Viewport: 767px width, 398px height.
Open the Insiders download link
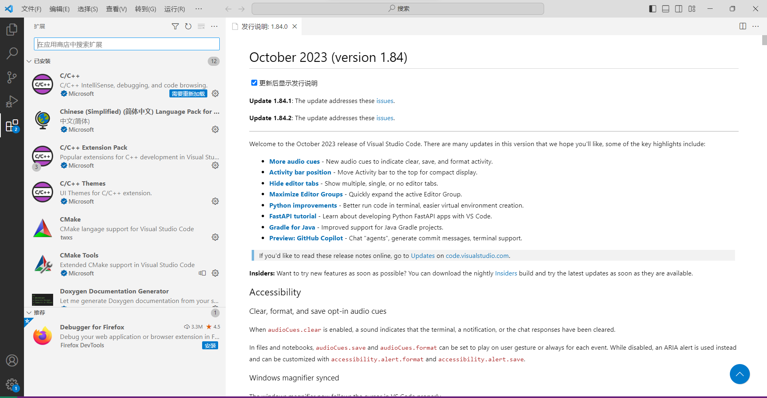pyautogui.click(x=506, y=273)
